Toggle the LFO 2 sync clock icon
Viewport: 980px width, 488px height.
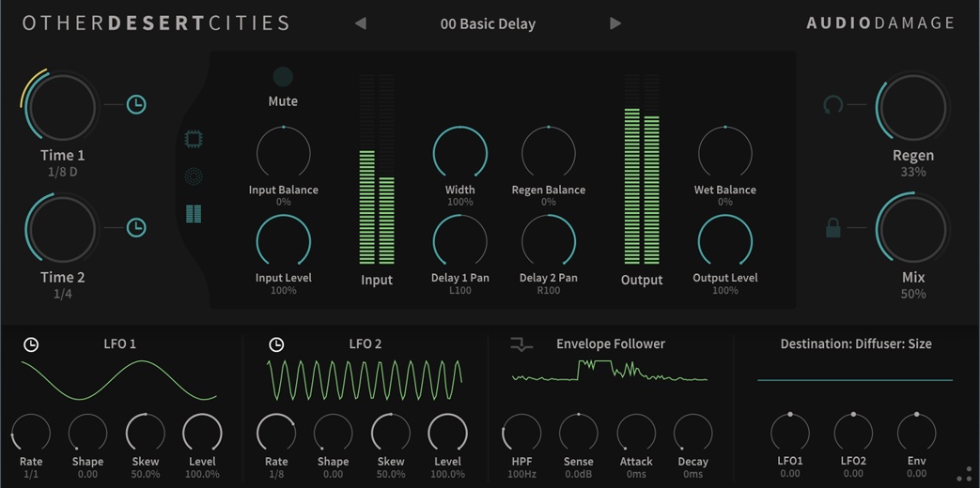pos(276,344)
